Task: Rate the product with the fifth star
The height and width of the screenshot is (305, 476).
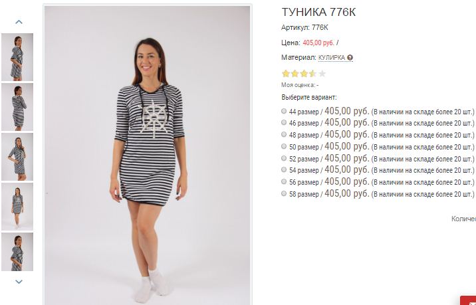Action: click(x=322, y=74)
